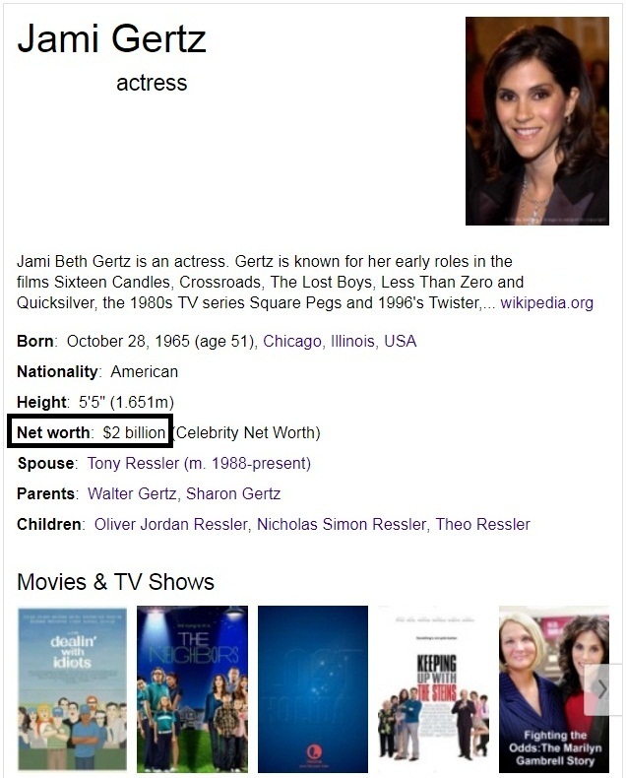The height and width of the screenshot is (778, 626).
Task: Click Jami Gertz portrait photo
Action: pyautogui.click(x=537, y=121)
